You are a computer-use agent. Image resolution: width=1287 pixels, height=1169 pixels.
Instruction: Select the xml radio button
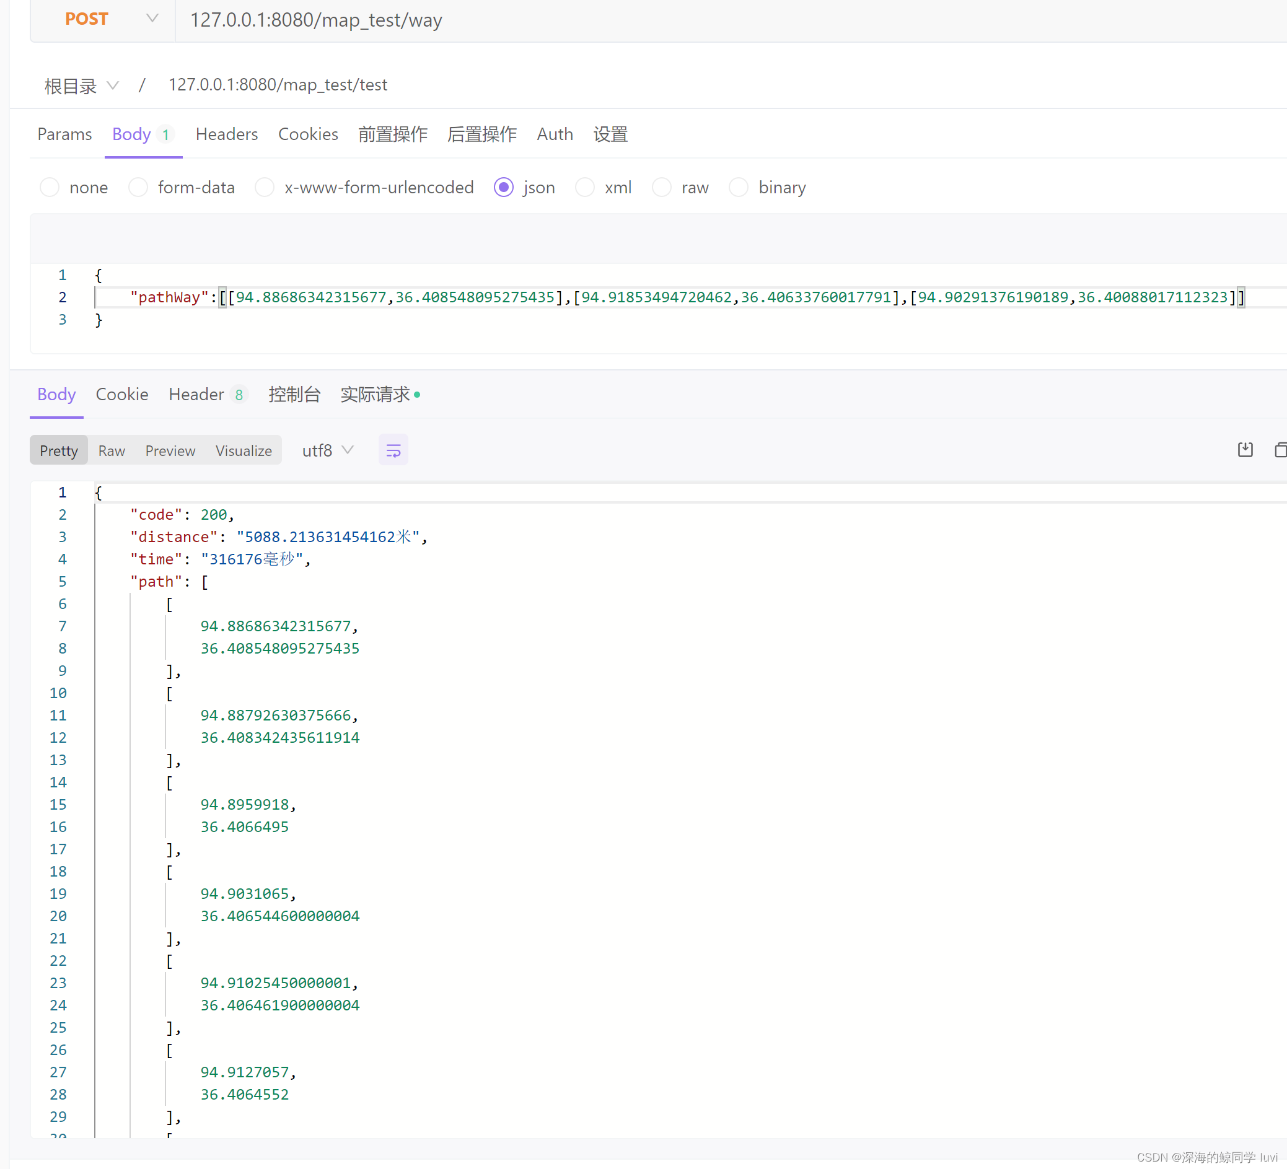coord(585,188)
